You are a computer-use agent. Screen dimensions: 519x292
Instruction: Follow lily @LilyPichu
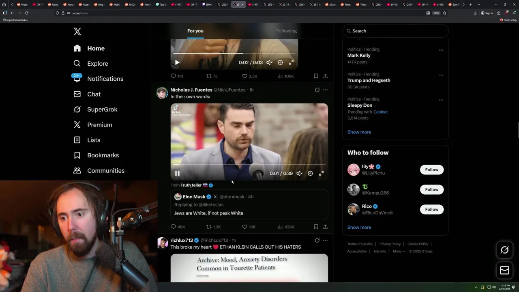[432, 170]
